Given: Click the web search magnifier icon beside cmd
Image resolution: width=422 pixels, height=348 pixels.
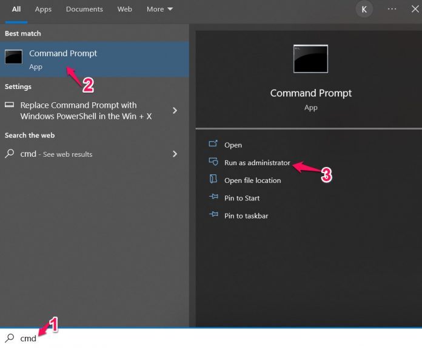Looking at the screenshot, I should [x=10, y=154].
